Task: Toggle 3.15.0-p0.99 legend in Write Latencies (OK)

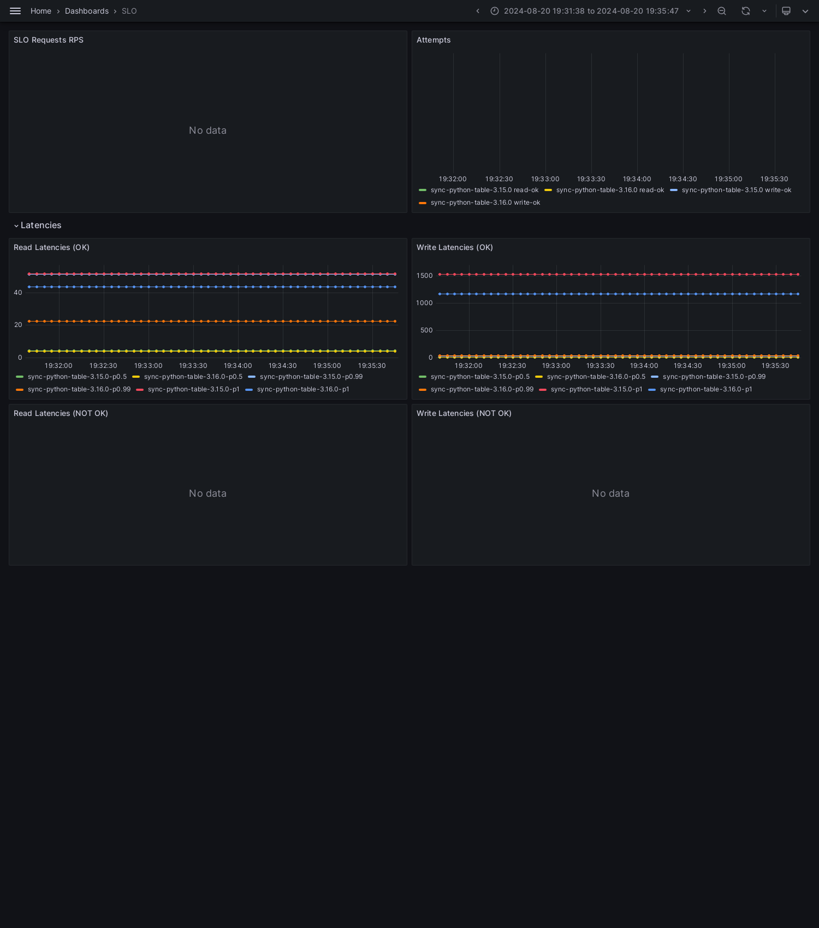Action: coord(714,377)
